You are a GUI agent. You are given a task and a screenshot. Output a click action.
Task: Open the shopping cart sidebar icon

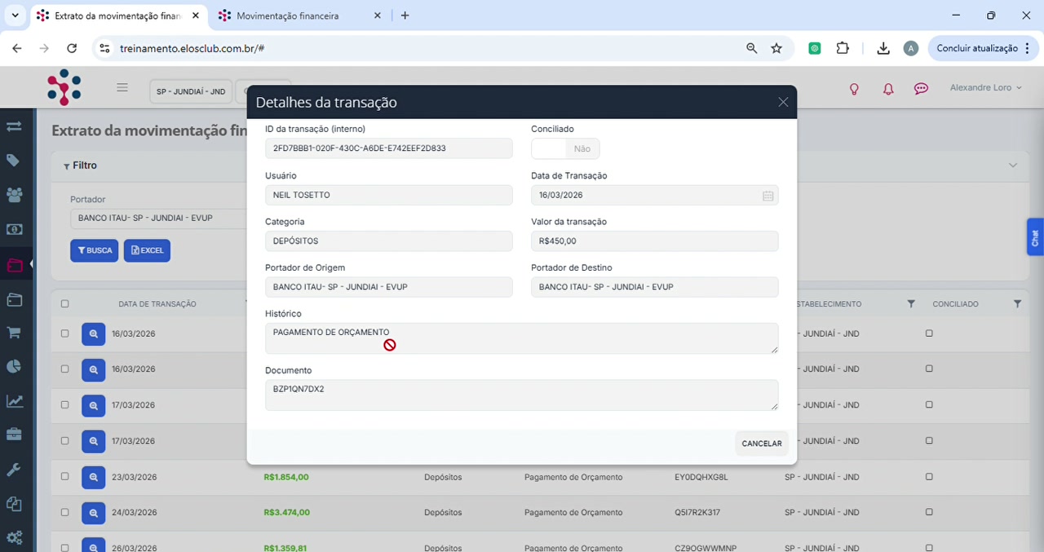point(14,333)
